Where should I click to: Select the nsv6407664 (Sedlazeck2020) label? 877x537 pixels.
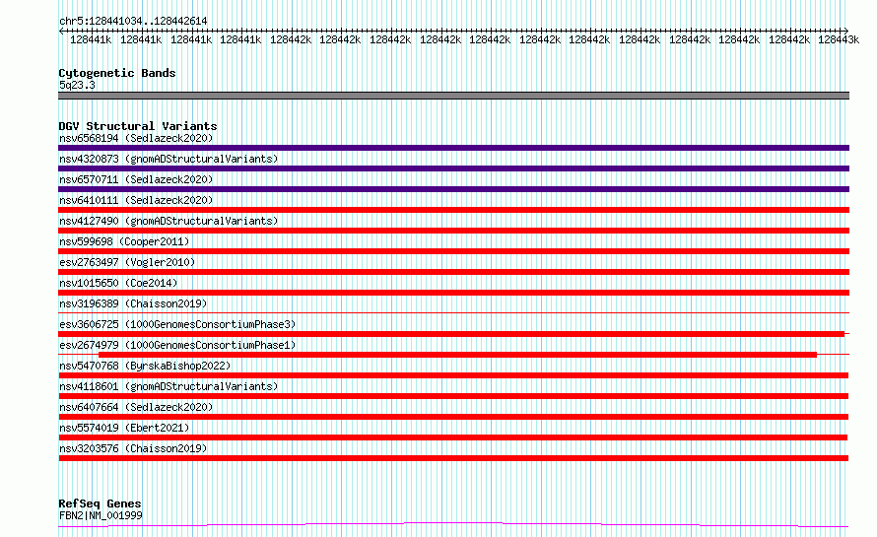pos(136,407)
